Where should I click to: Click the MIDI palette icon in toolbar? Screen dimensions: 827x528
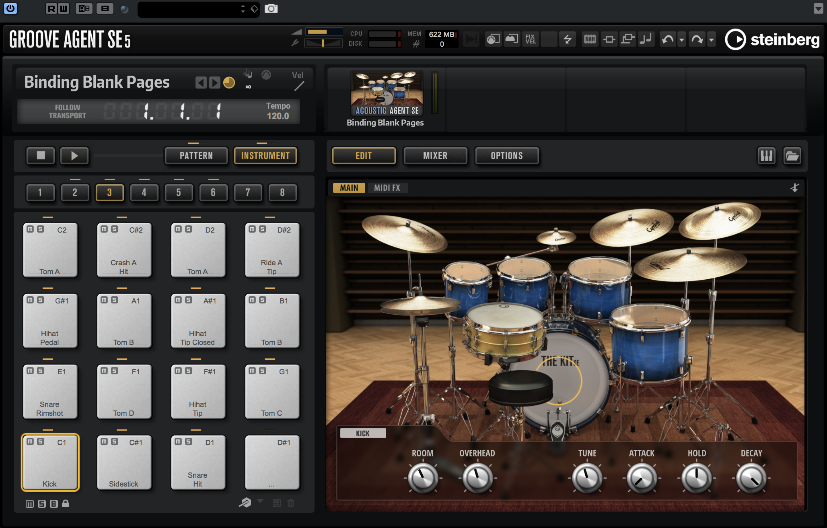(x=493, y=39)
